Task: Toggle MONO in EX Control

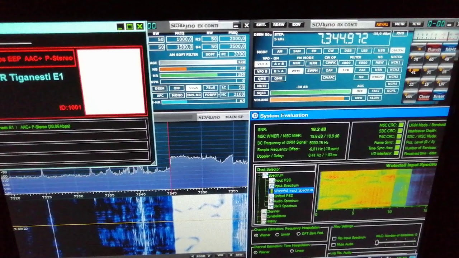Action: click(x=177, y=95)
